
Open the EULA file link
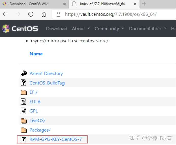(x=35, y=102)
